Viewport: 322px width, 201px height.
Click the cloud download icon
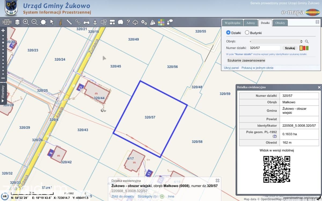(x=136, y=22)
